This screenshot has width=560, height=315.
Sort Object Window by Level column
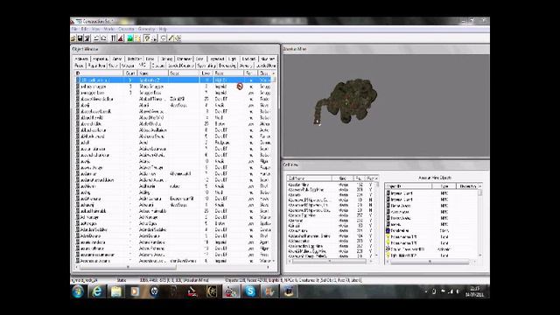[206, 73]
